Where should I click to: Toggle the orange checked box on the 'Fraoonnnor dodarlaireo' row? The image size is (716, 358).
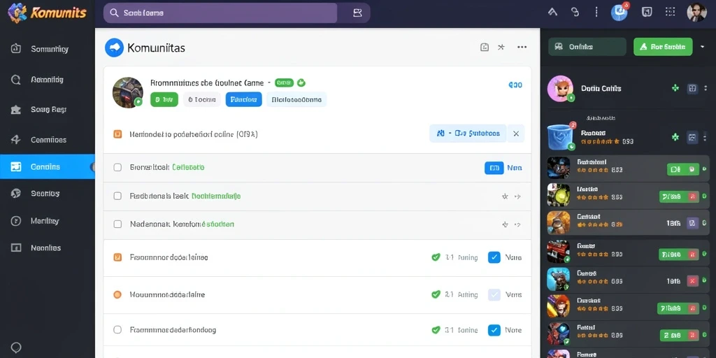coord(117,257)
